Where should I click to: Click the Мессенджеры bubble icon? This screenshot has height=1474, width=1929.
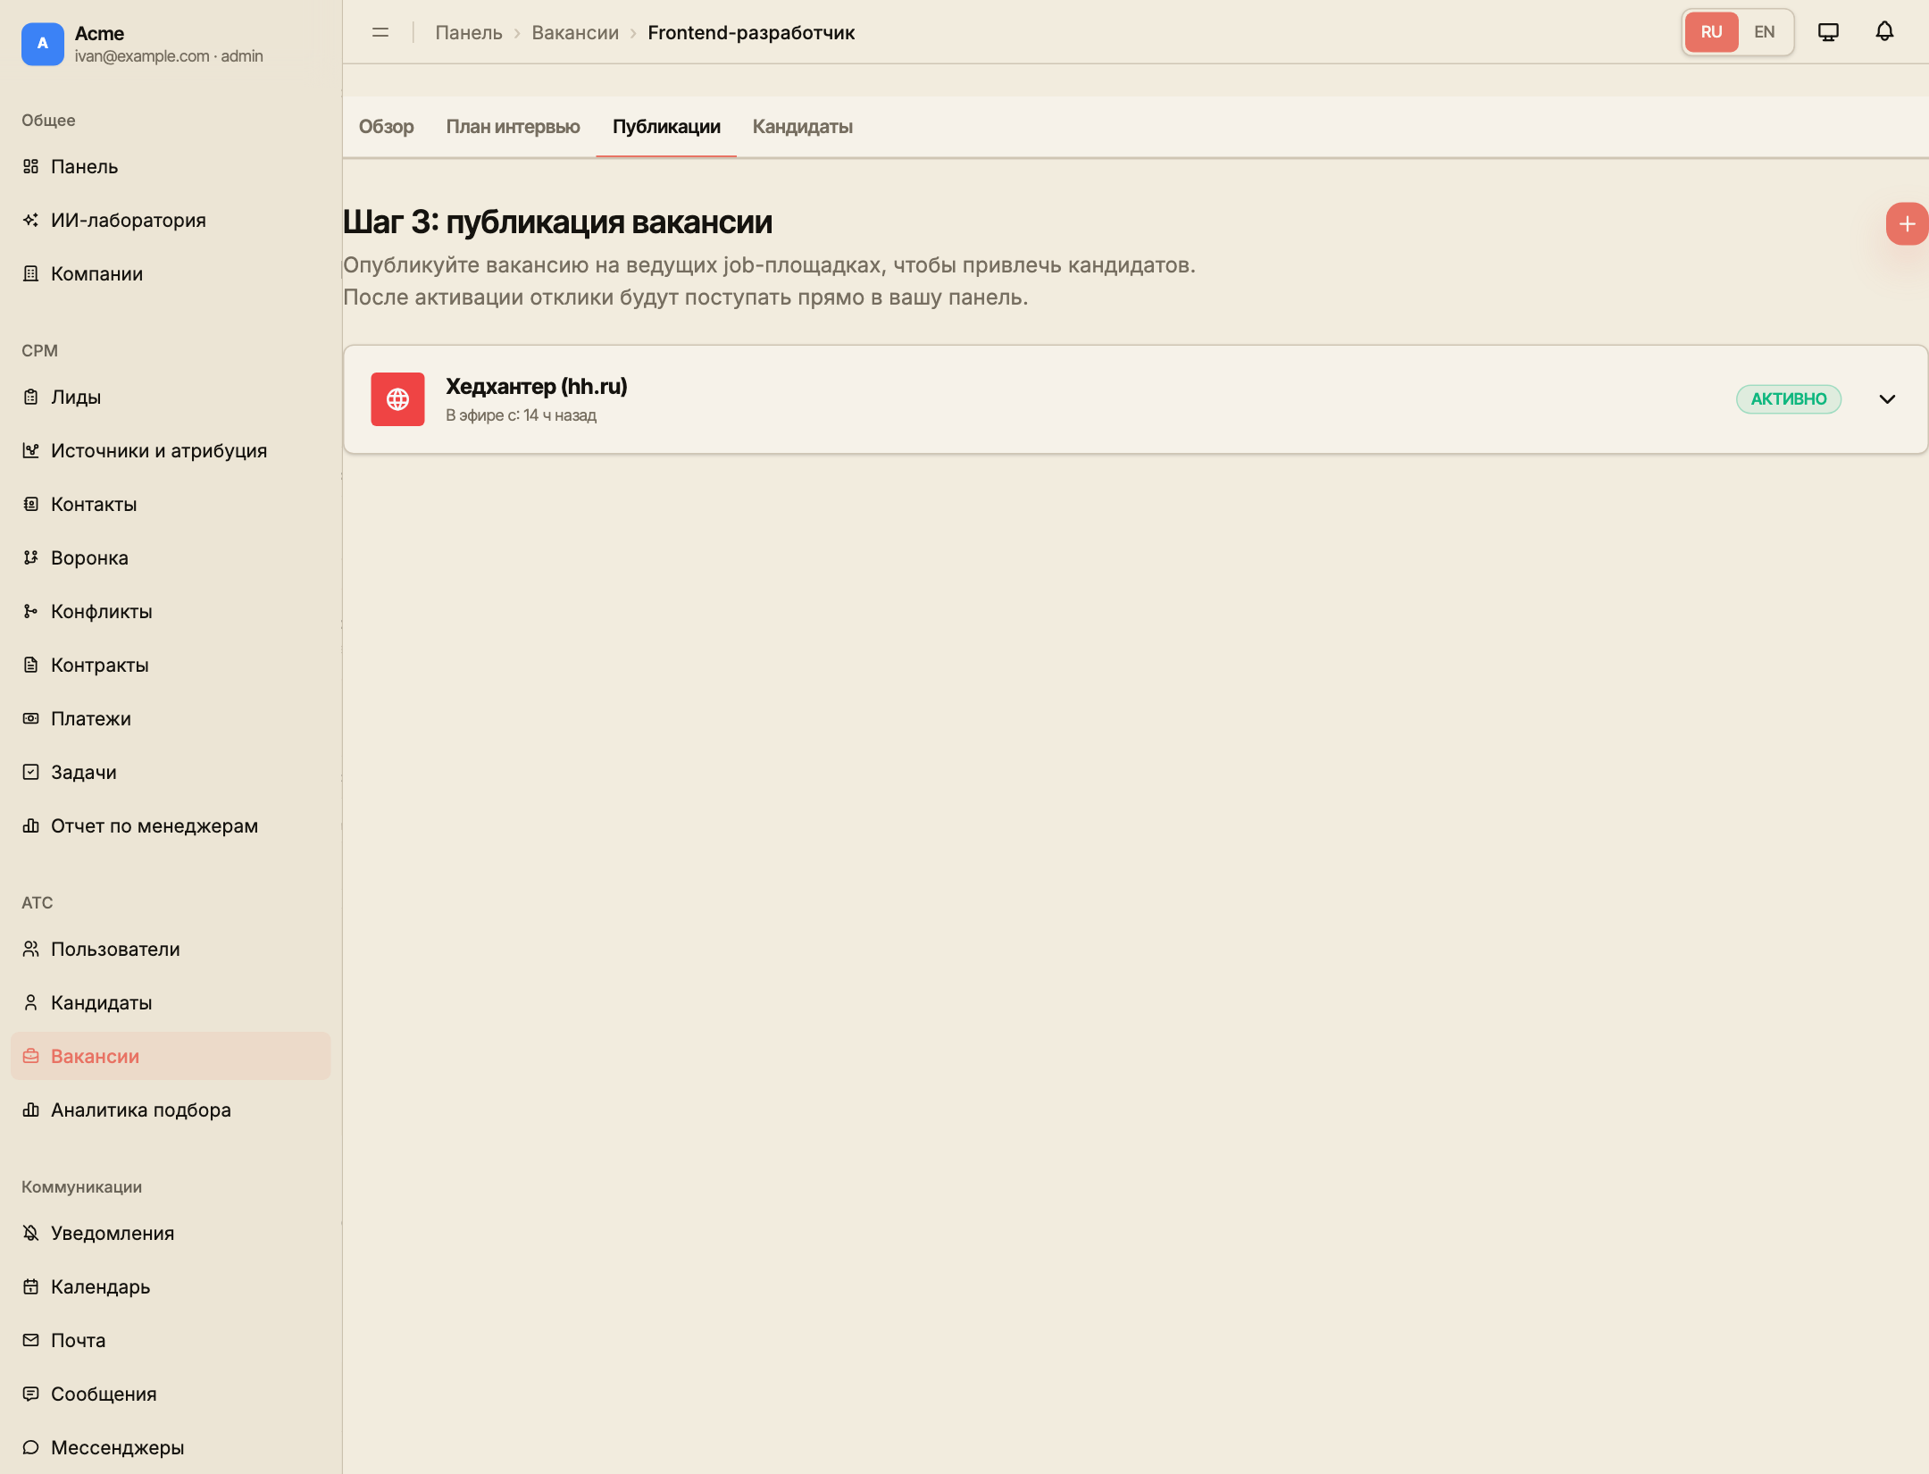point(31,1448)
